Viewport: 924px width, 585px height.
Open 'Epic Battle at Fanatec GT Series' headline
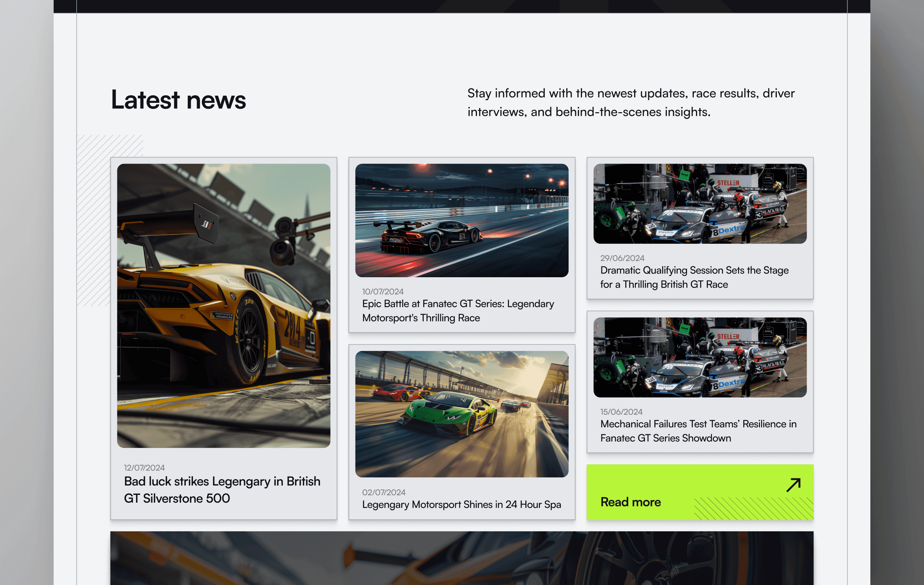458,310
